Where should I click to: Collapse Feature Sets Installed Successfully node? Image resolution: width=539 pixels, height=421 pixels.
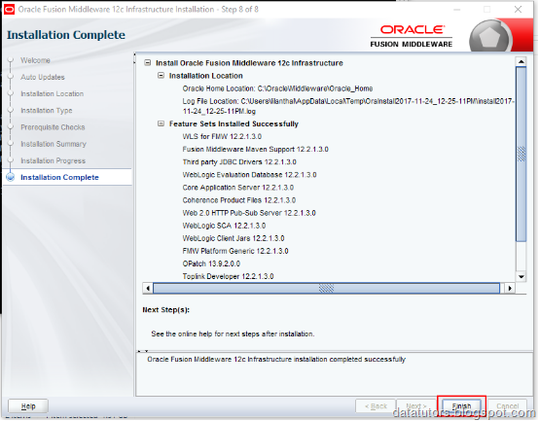[161, 123]
